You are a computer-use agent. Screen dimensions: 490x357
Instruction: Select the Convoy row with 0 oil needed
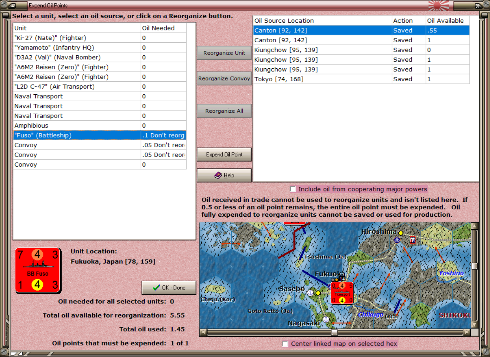pyautogui.click(x=99, y=165)
